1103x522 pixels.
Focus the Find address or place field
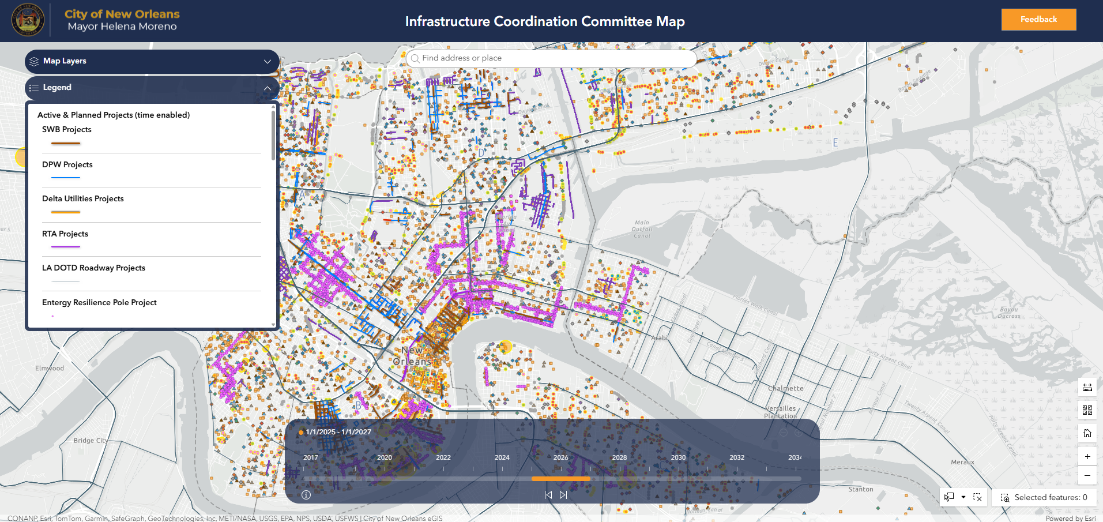551,58
